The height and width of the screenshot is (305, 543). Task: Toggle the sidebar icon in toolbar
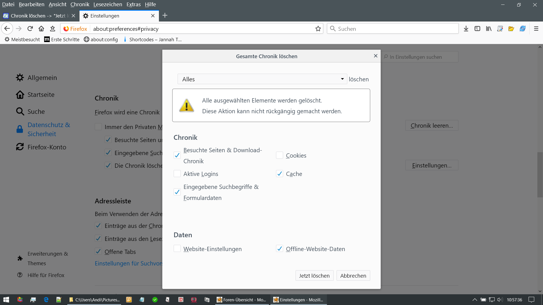pos(477,29)
